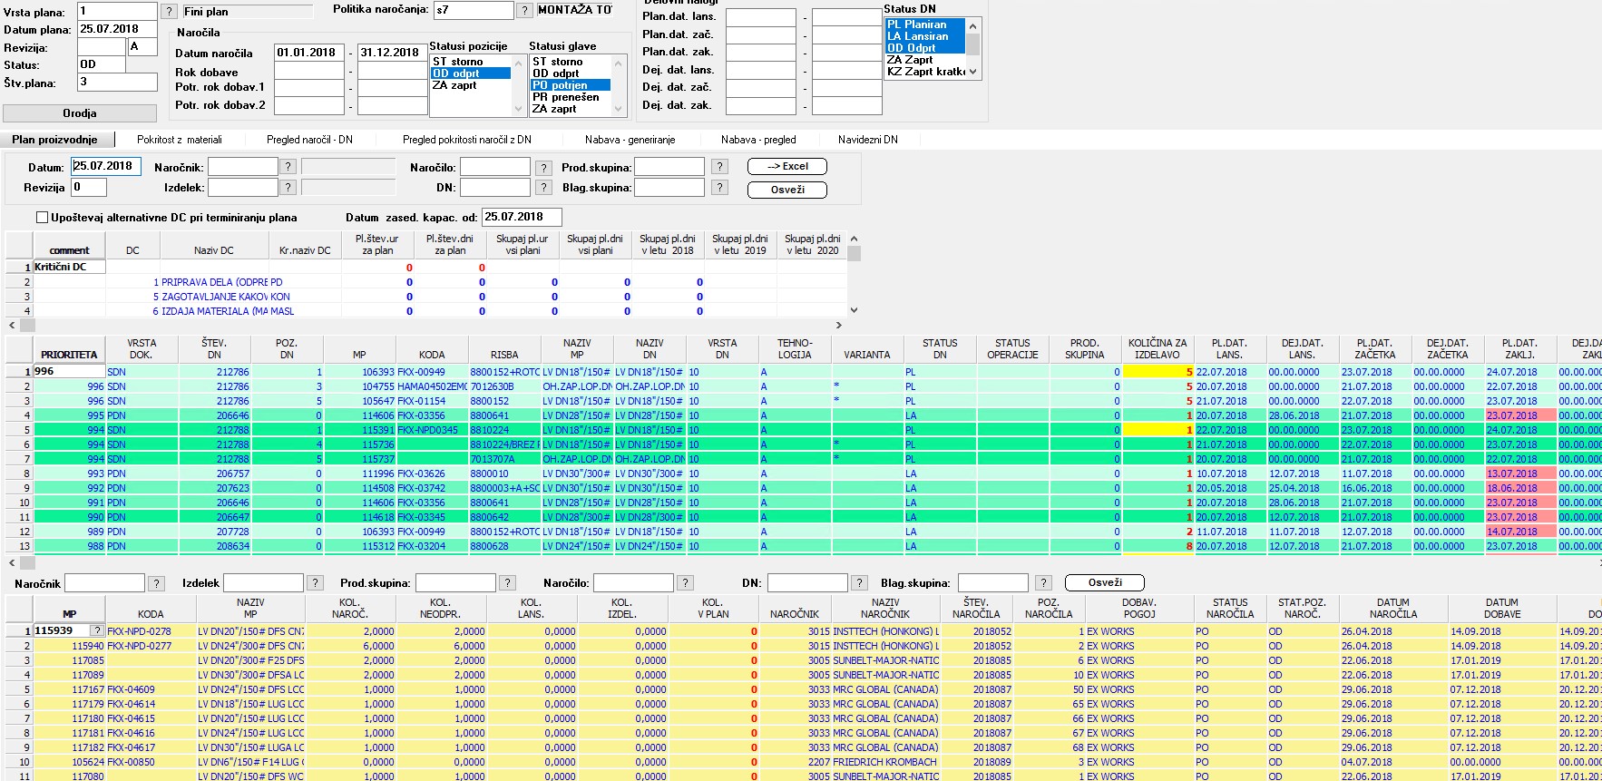The image size is (1602, 781).
Task: Select FKX-NPD-0277 cell in bottom grid
Action: (x=151, y=646)
